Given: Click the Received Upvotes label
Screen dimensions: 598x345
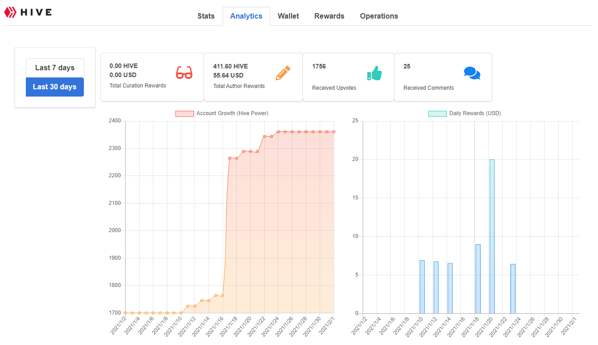Looking at the screenshot, I should click(334, 88).
